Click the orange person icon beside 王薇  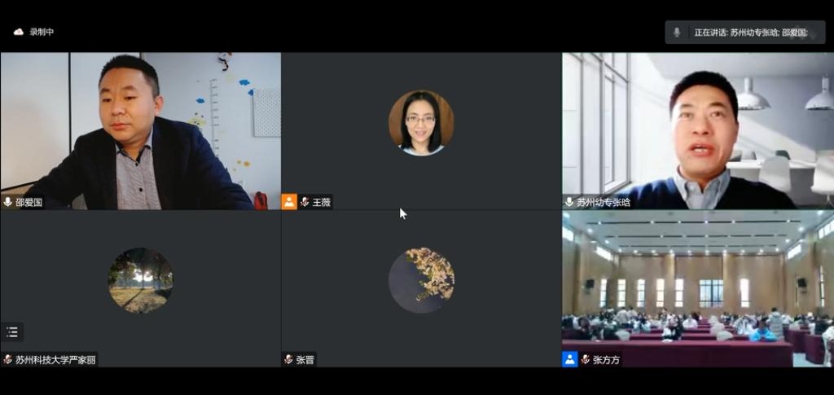click(x=289, y=202)
